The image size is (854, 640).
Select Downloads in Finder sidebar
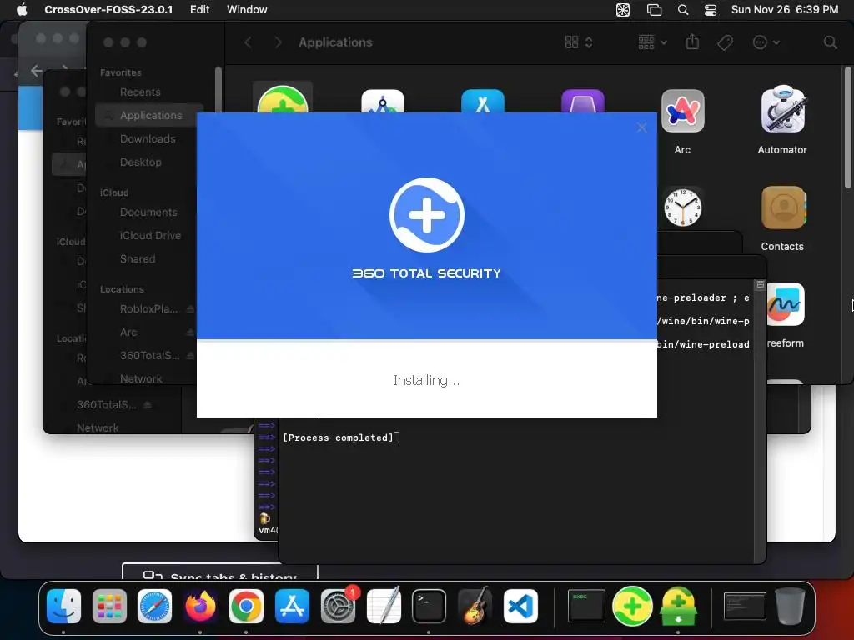pyautogui.click(x=148, y=139)
